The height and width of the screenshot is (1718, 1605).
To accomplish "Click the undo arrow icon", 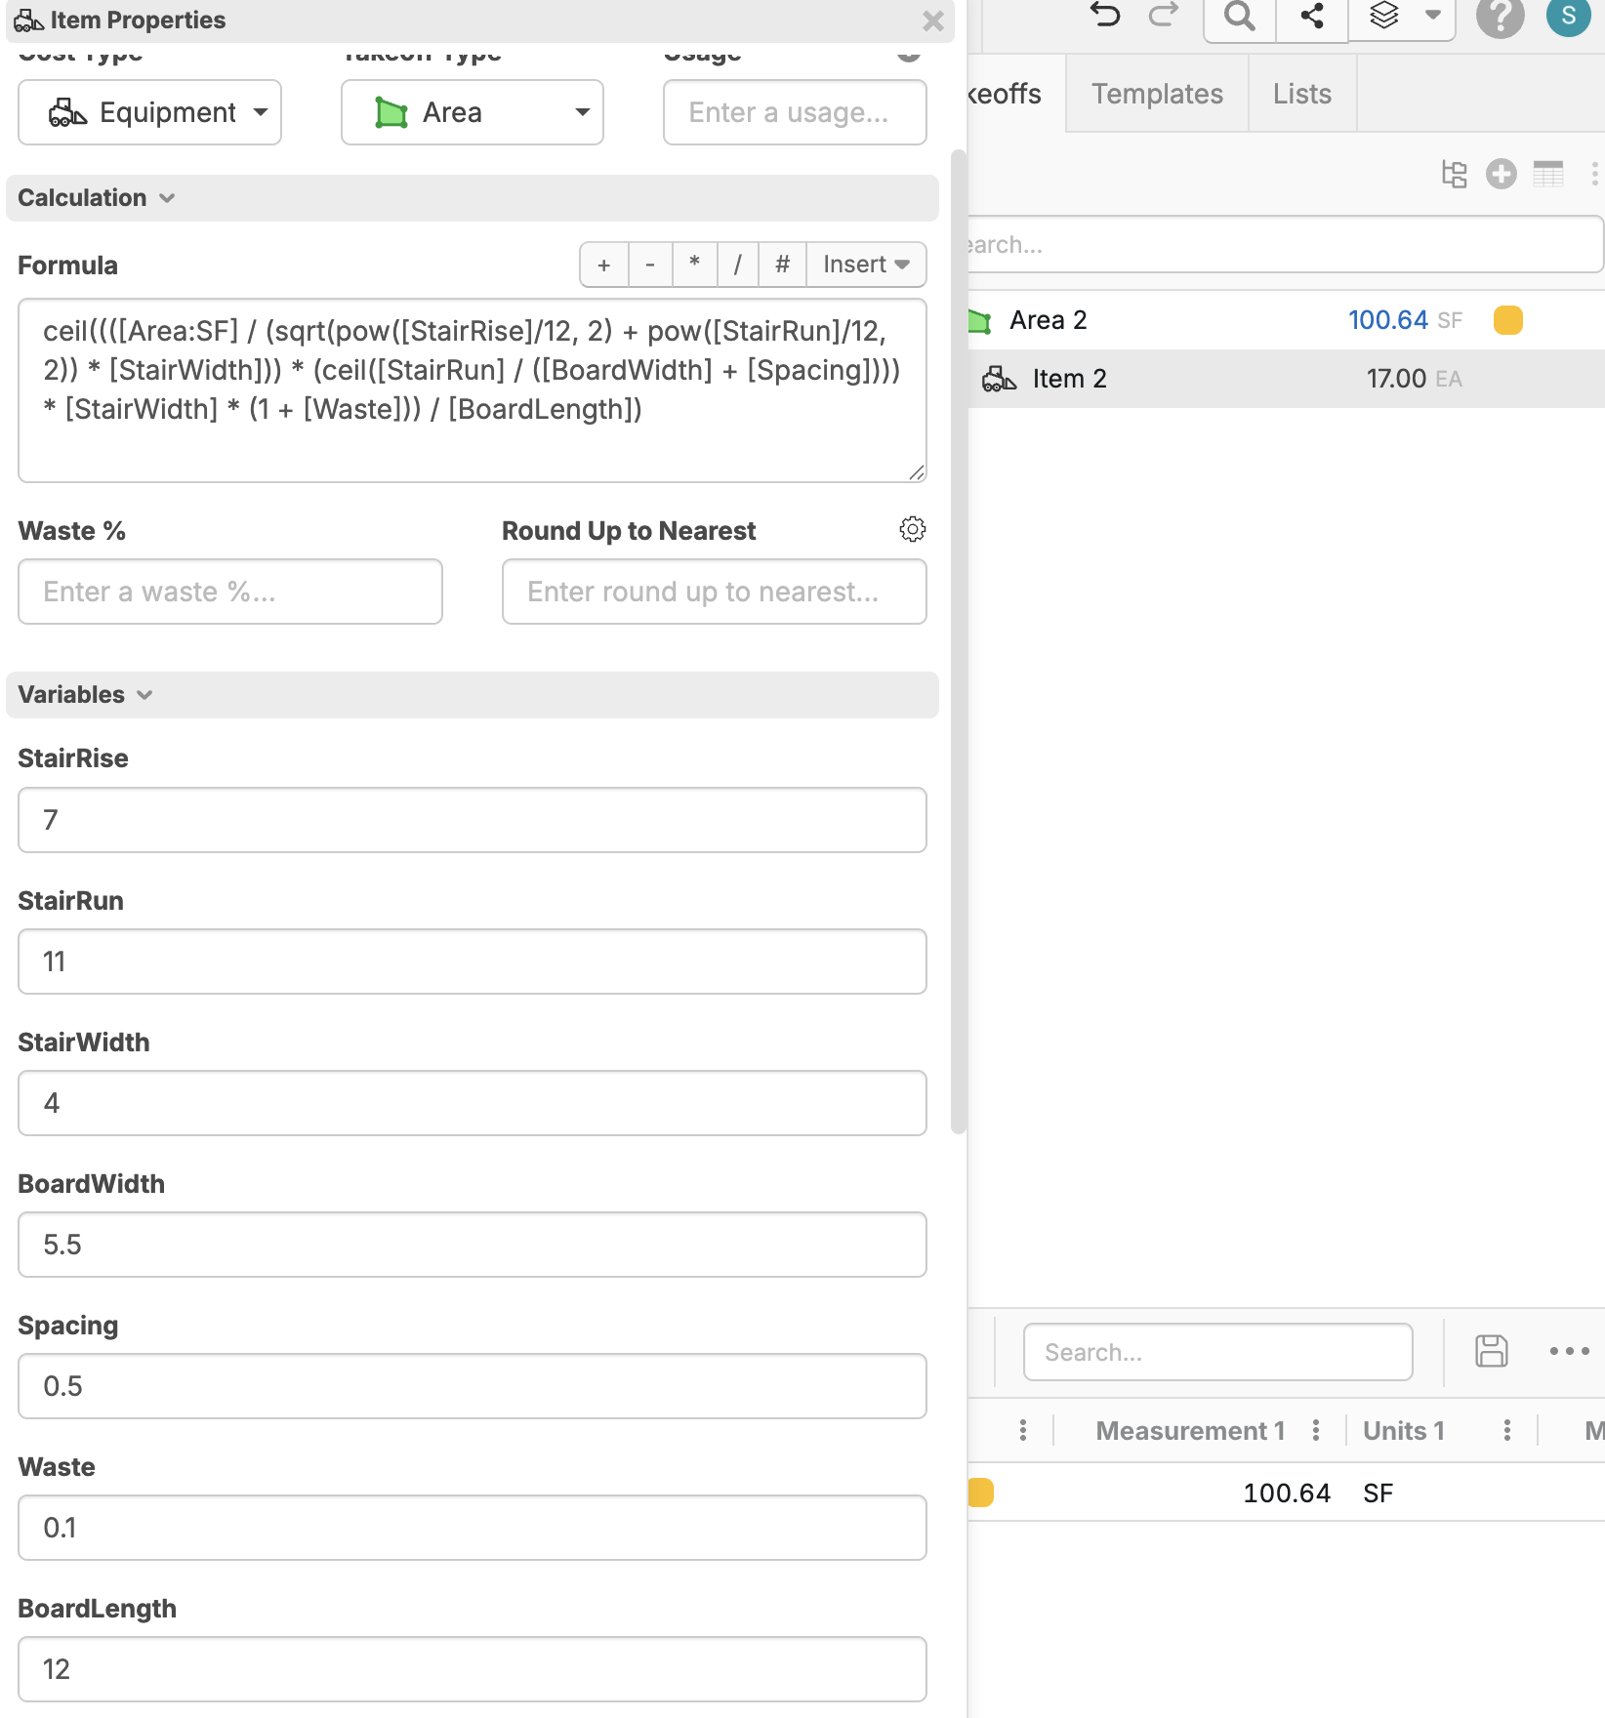I will point(1105,16).
